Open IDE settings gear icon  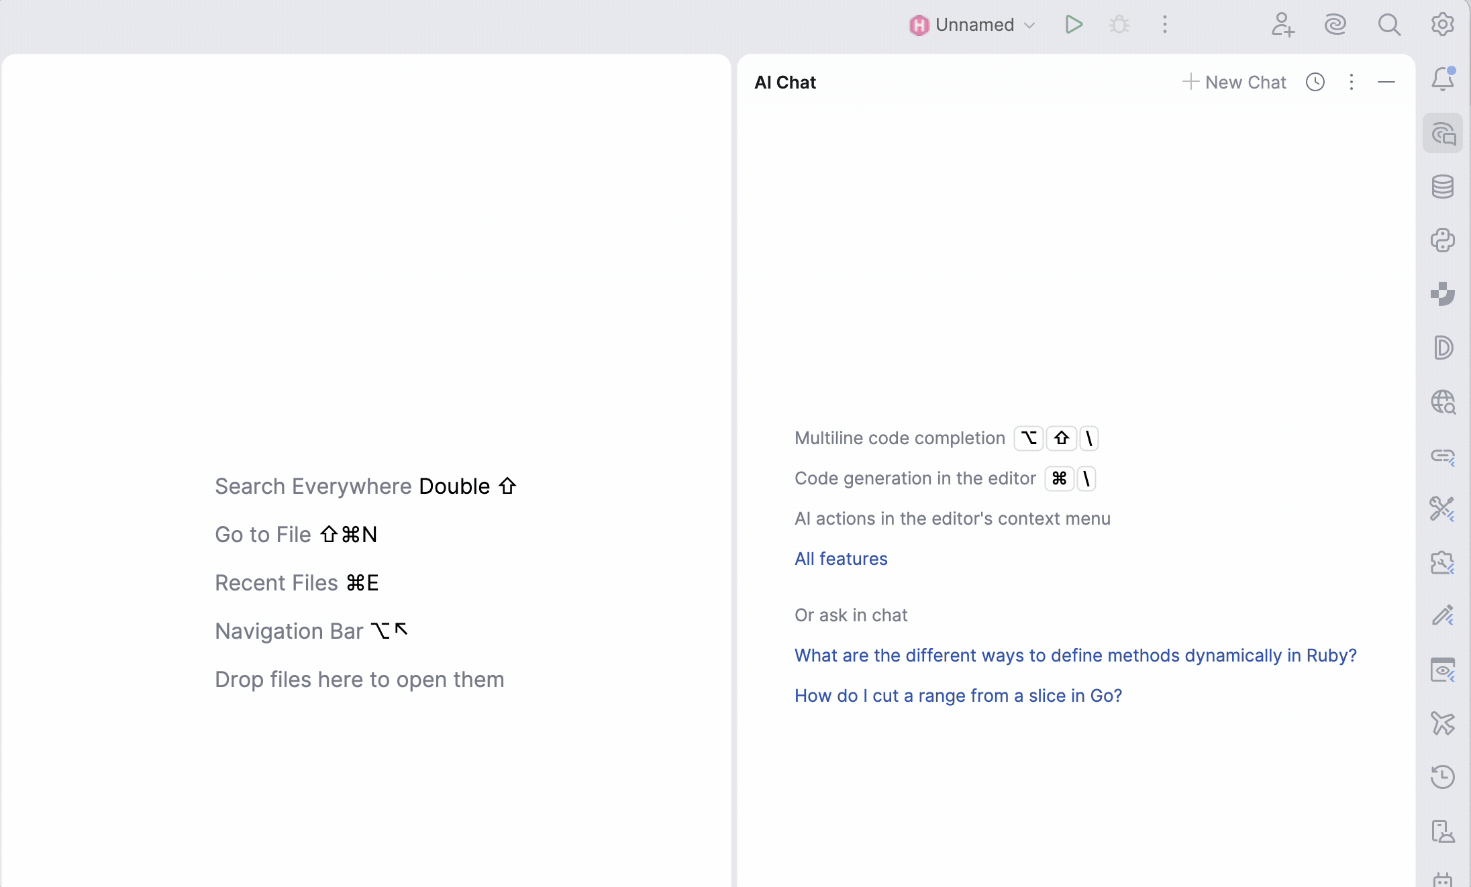tap(1442, 25)
